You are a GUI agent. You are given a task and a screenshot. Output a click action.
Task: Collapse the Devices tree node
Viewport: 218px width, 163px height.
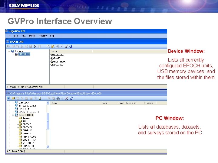(x=9, y=51)
